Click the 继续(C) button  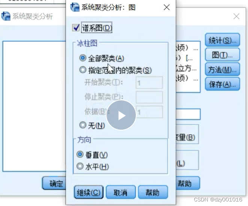(89, 192)
